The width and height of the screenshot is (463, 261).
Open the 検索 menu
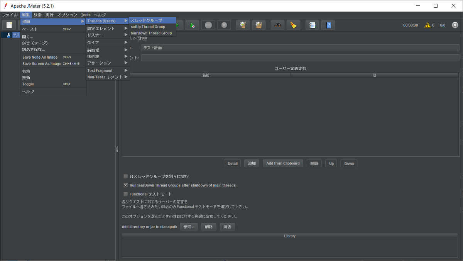pyautogui.click(x=37, y=15)
